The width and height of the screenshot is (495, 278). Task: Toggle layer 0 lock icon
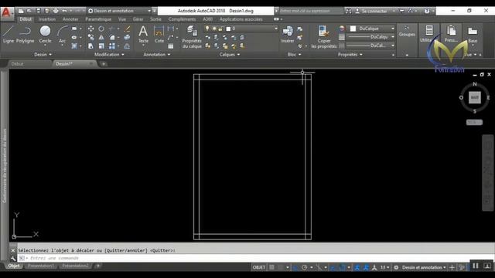pyautogui.click(x=220, y=29)
